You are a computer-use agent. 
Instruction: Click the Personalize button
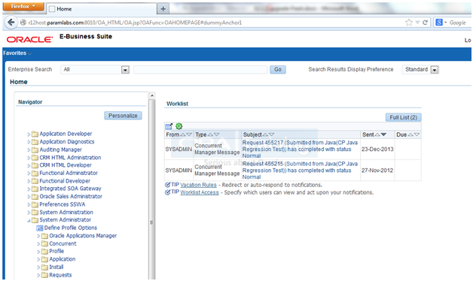click(123, 116)
